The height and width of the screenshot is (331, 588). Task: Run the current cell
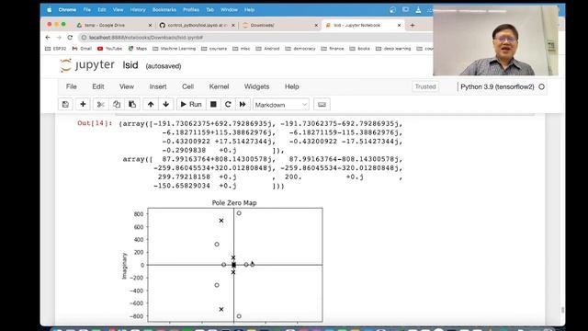tap(191, 104)
